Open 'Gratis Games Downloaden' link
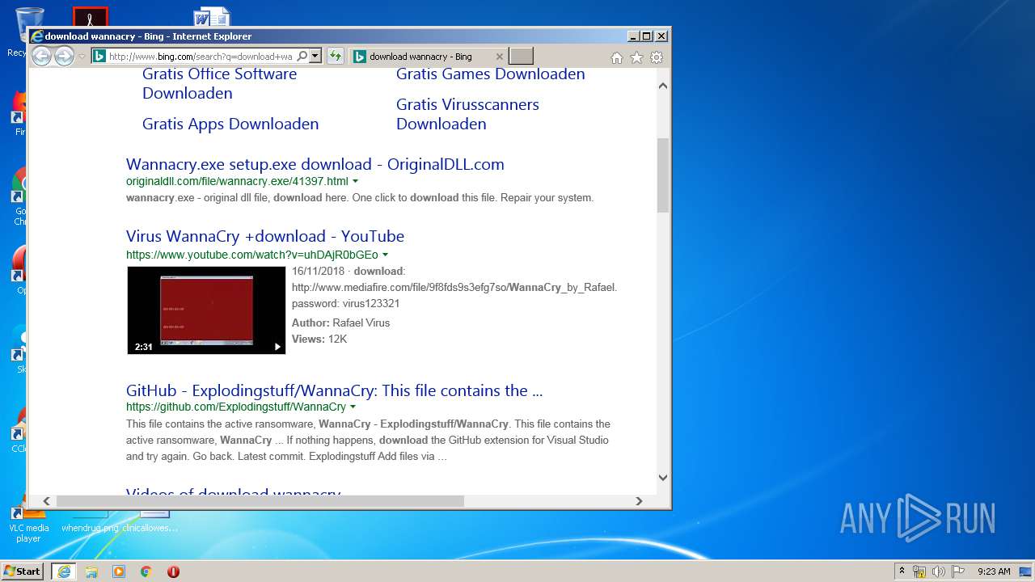The image size is (1035, 582). coord(490,74)
